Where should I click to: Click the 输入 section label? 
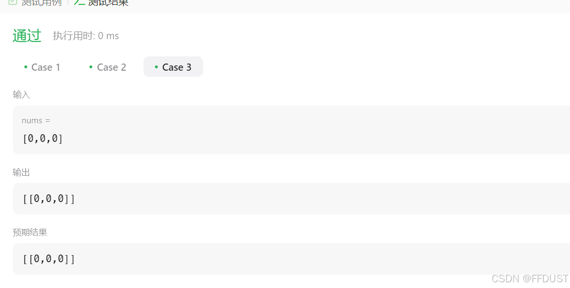click(21, 95)
